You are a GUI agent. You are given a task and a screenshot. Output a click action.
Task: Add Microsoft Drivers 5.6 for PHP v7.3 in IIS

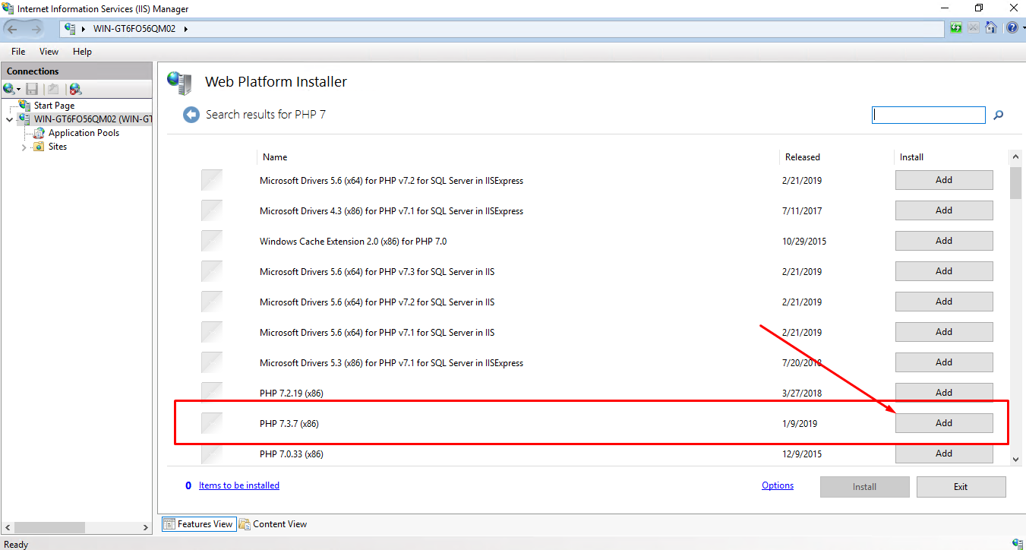coord(944,271)
